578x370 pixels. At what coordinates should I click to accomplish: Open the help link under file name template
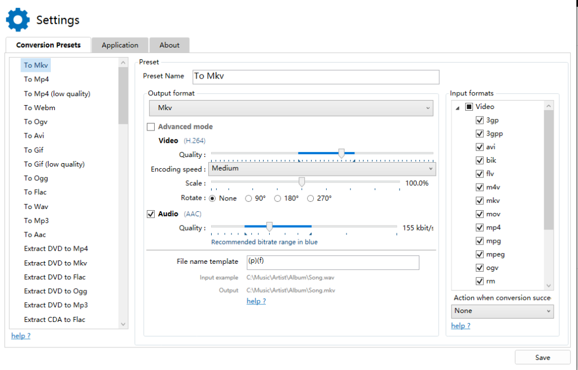(256, 301)
